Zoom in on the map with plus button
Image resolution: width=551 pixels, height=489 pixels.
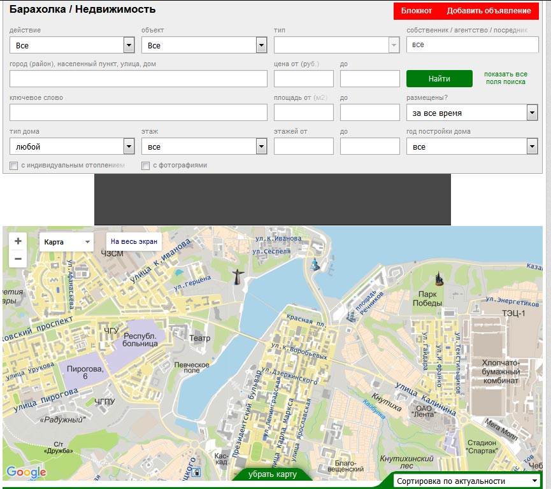18,241
